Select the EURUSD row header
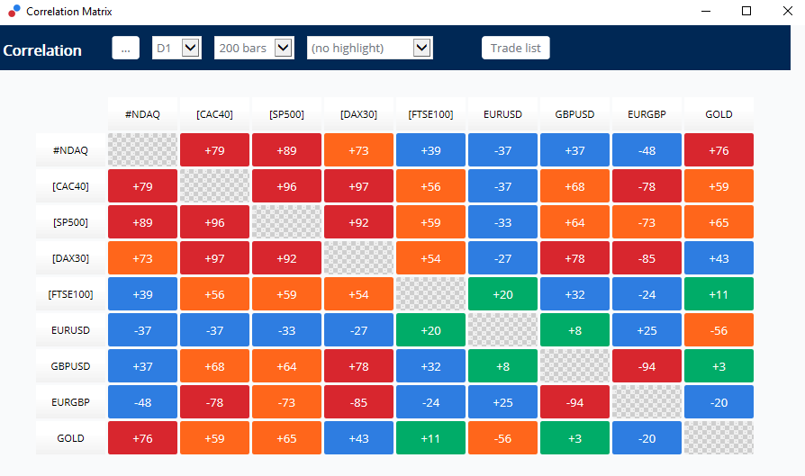The height and width of the screenshot is (476, 805). pyautogui.click(x=70, y=330)
